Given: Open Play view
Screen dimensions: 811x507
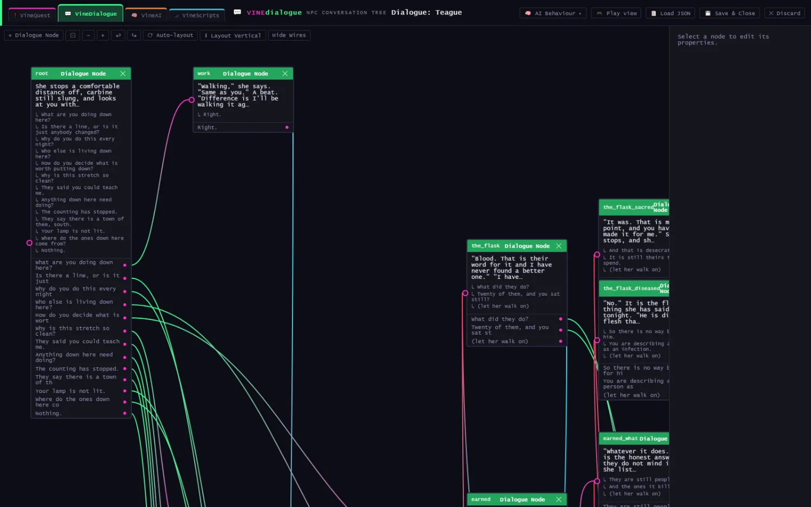Looking at the screenshot, I should point(616,13).
